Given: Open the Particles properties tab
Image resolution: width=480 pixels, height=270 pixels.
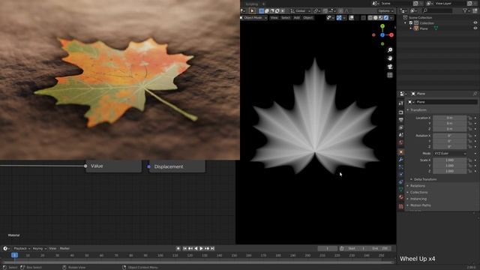Looking at the screenshot, I should coord(401,167).
